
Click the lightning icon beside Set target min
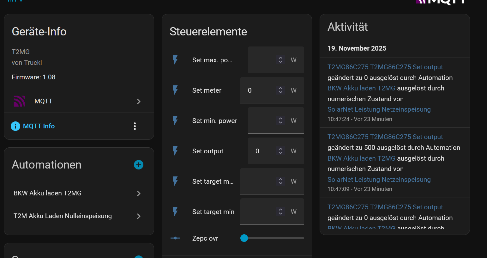pos(175,212)
